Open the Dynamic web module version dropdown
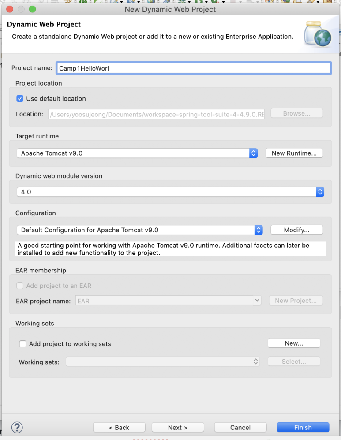This screenshot has width=341, height=440. click(170, 192)
